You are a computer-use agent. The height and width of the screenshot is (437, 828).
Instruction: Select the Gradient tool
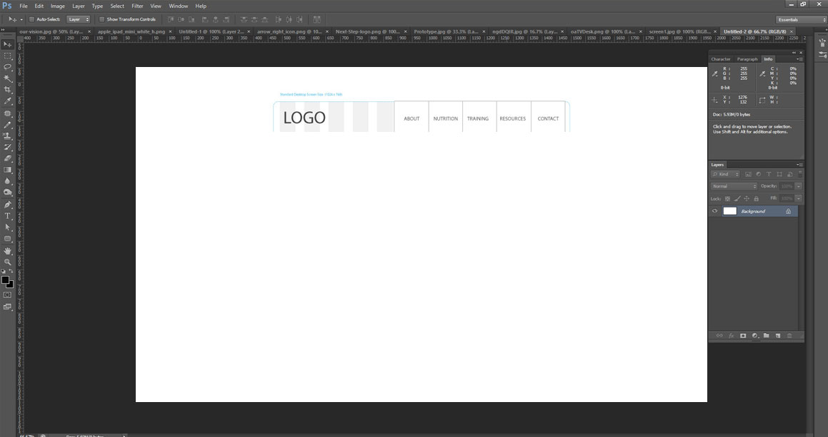point(7,170)
